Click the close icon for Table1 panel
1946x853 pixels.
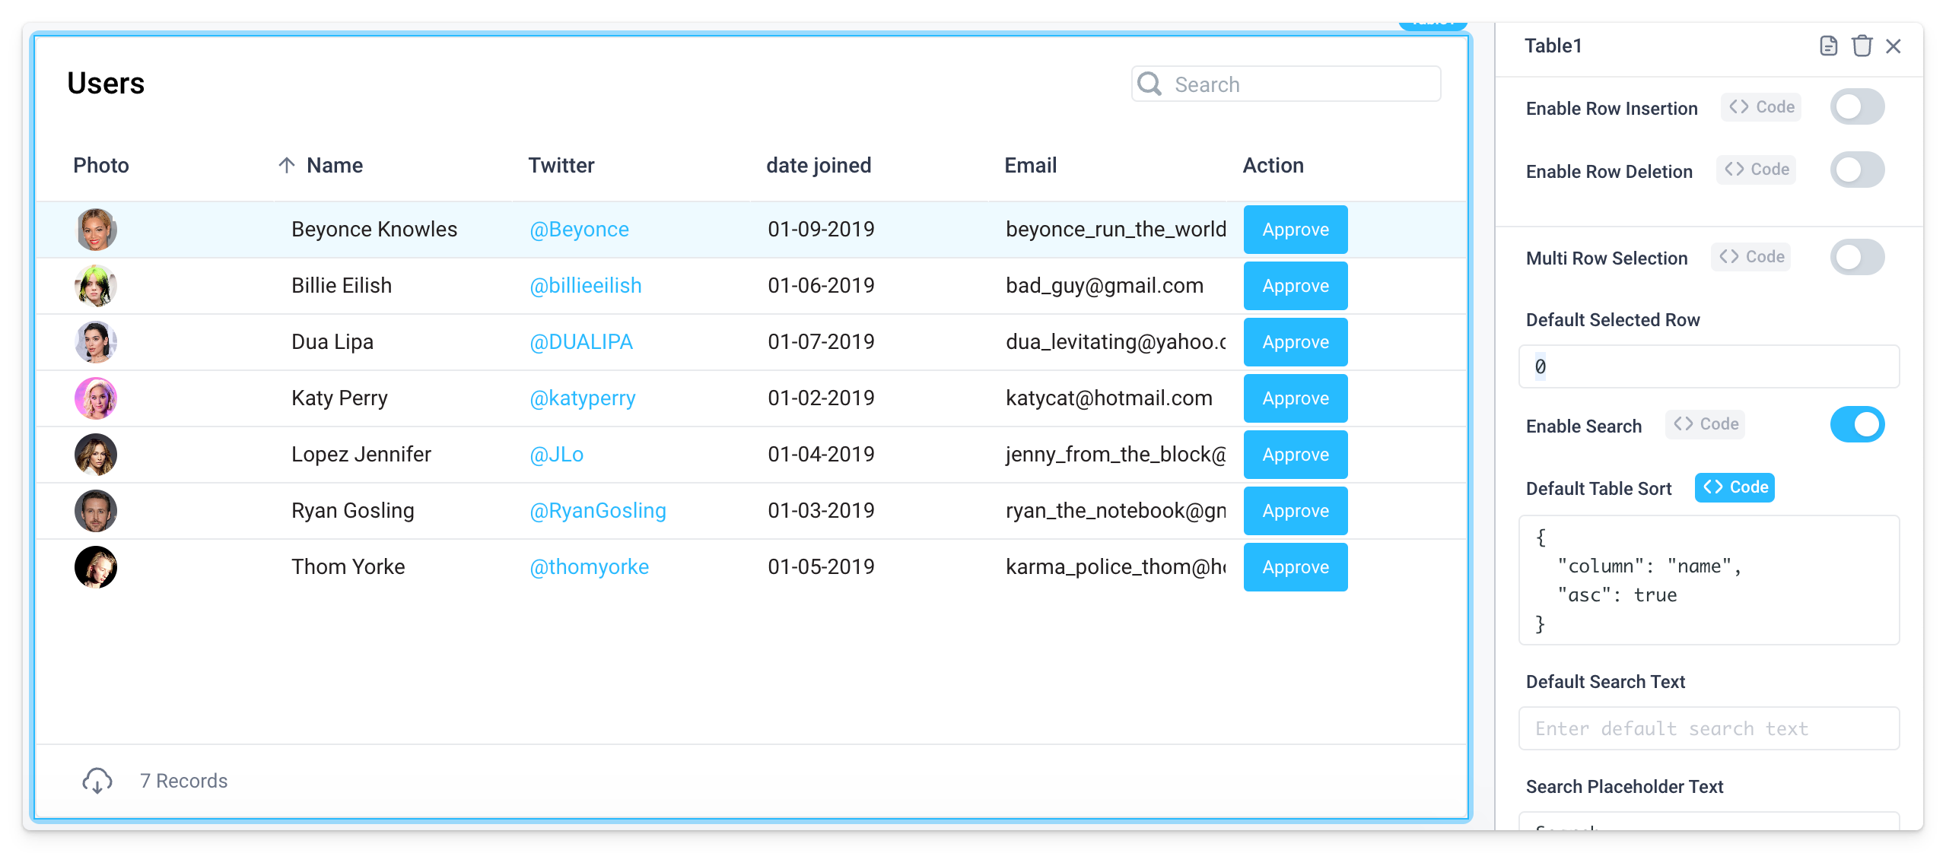point(1895,46)
